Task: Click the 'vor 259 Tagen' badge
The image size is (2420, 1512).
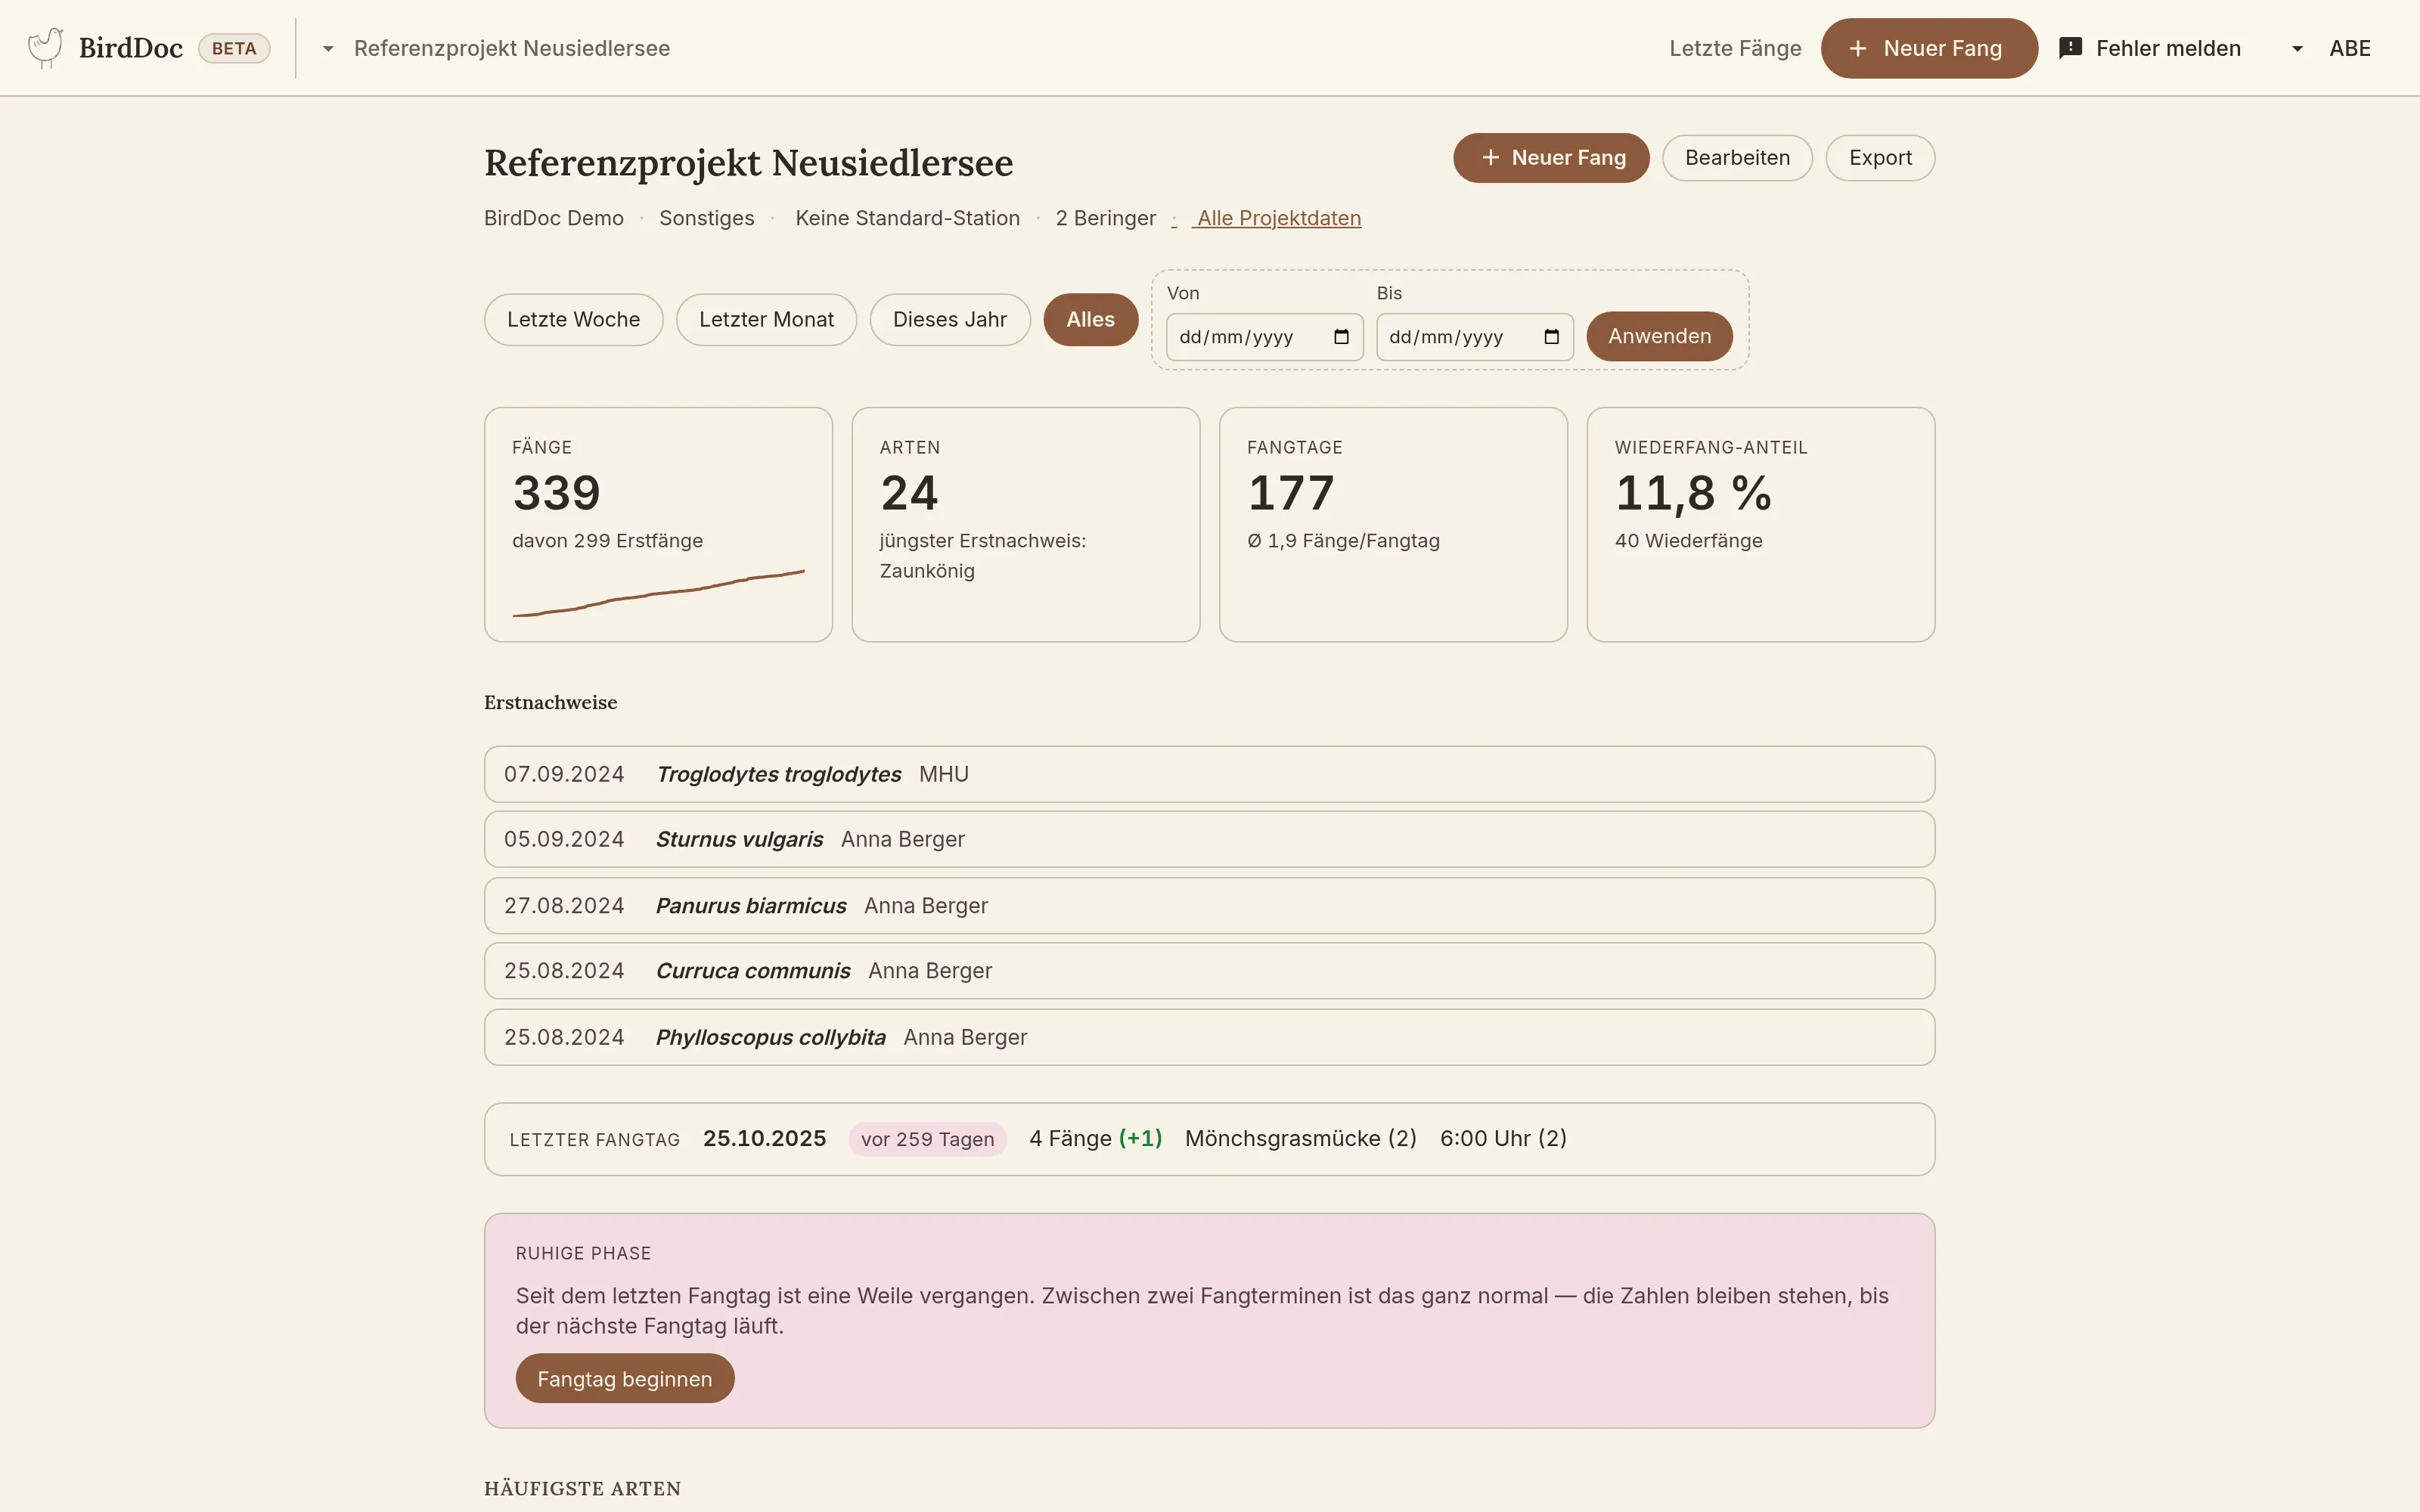Action: [x=927, y=1139]
